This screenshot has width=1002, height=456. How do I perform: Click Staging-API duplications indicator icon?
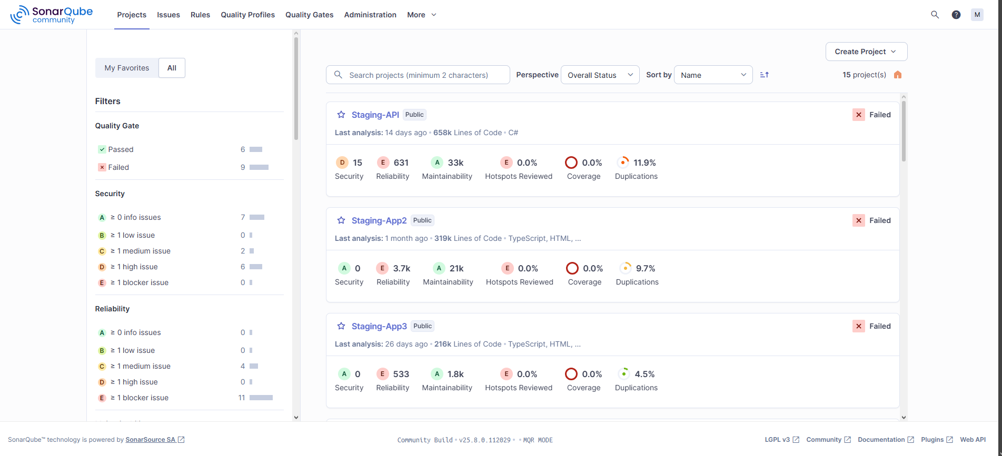pos(623,163)
